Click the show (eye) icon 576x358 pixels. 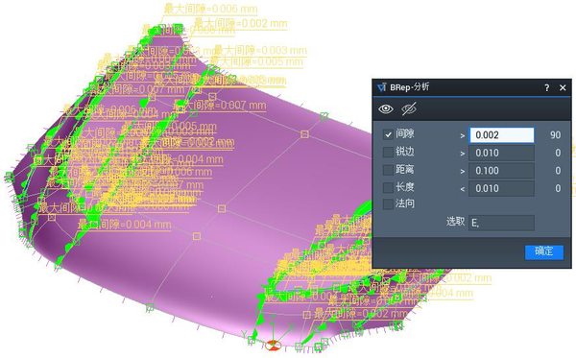pos(386,108)
